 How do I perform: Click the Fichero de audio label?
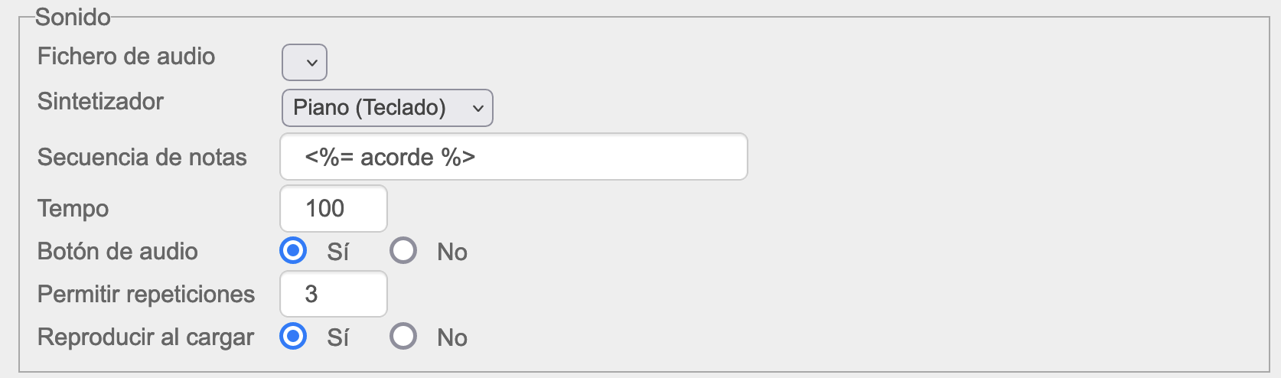pos(126,57)
